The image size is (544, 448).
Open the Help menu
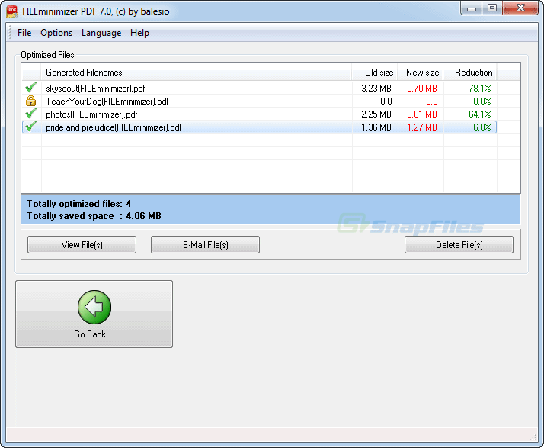(139, 33)
